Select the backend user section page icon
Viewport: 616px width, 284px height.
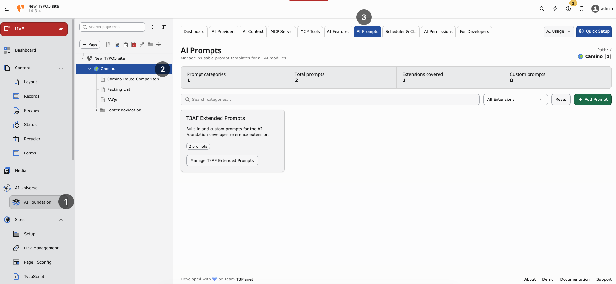(x=117, y=44)
